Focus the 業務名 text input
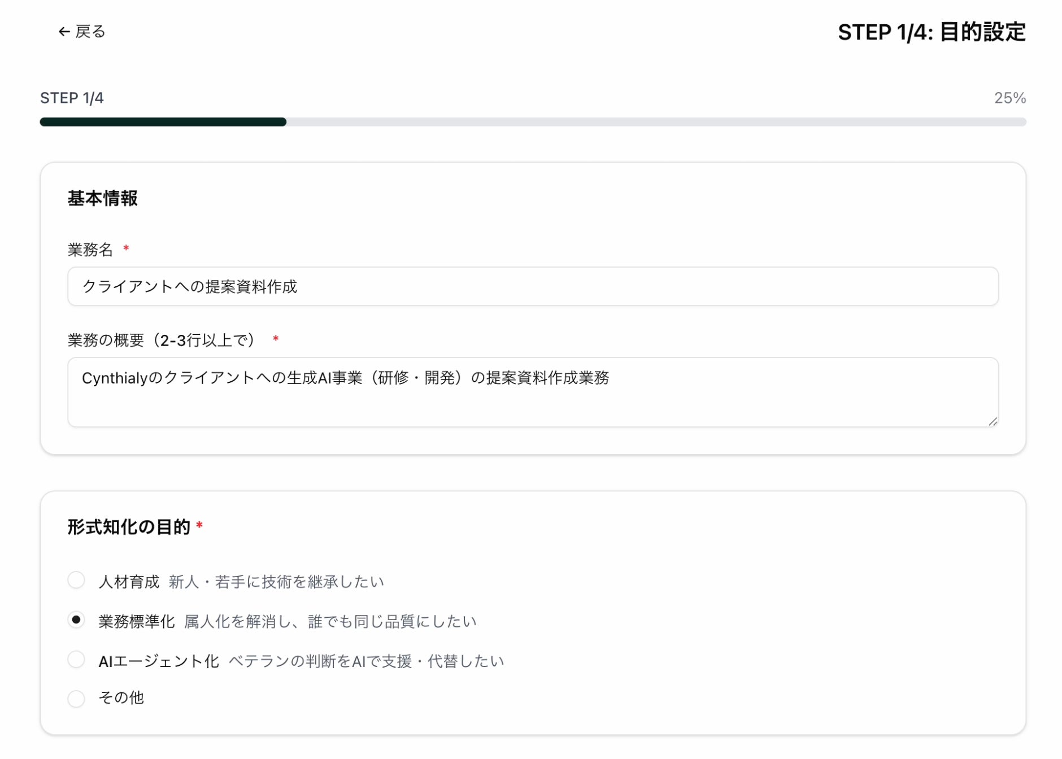Viewport: 1062px width, 759px height. (532, 286)
